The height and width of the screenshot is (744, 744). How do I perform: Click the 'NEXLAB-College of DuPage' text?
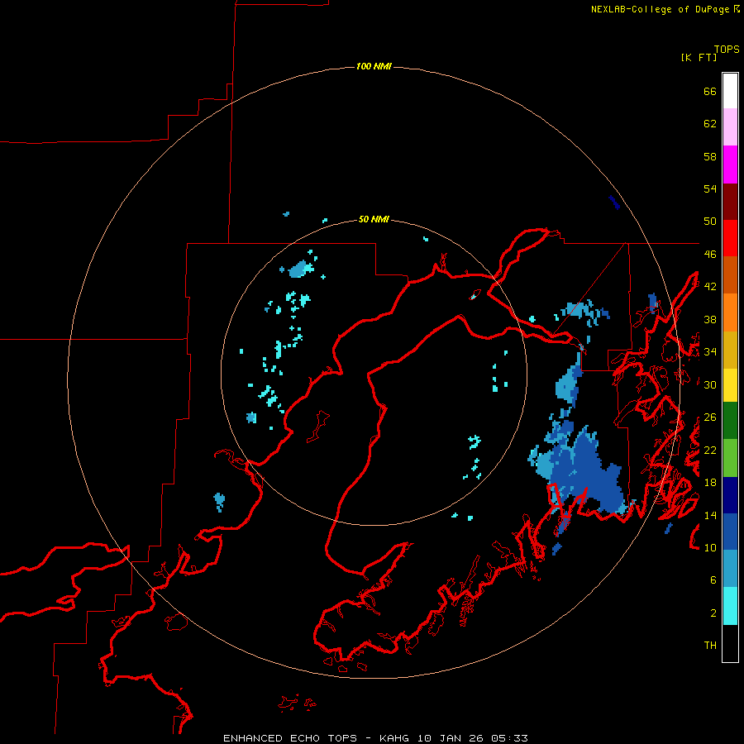[x=660, y=9]
